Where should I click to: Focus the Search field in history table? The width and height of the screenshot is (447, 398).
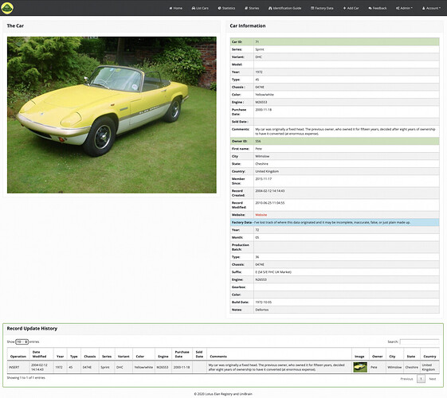pyautogui.click(x=419, y=341)
